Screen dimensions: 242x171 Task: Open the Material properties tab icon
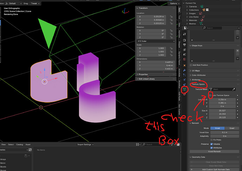coord(184,94)
